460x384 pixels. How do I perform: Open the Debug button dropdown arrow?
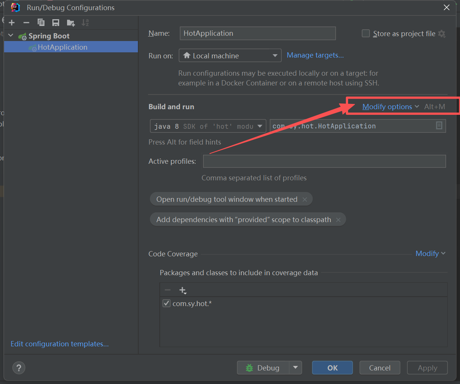[295, 368]
